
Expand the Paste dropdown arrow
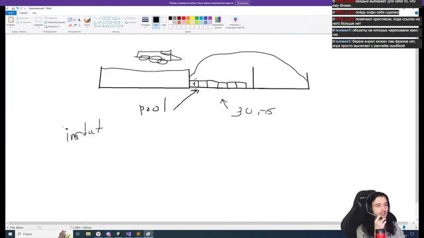[11, 27]
